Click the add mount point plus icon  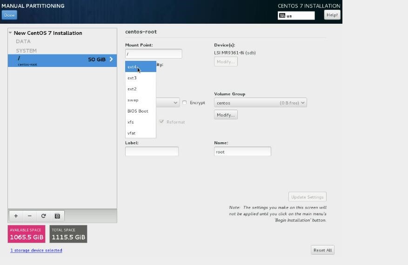coord(16,216)
